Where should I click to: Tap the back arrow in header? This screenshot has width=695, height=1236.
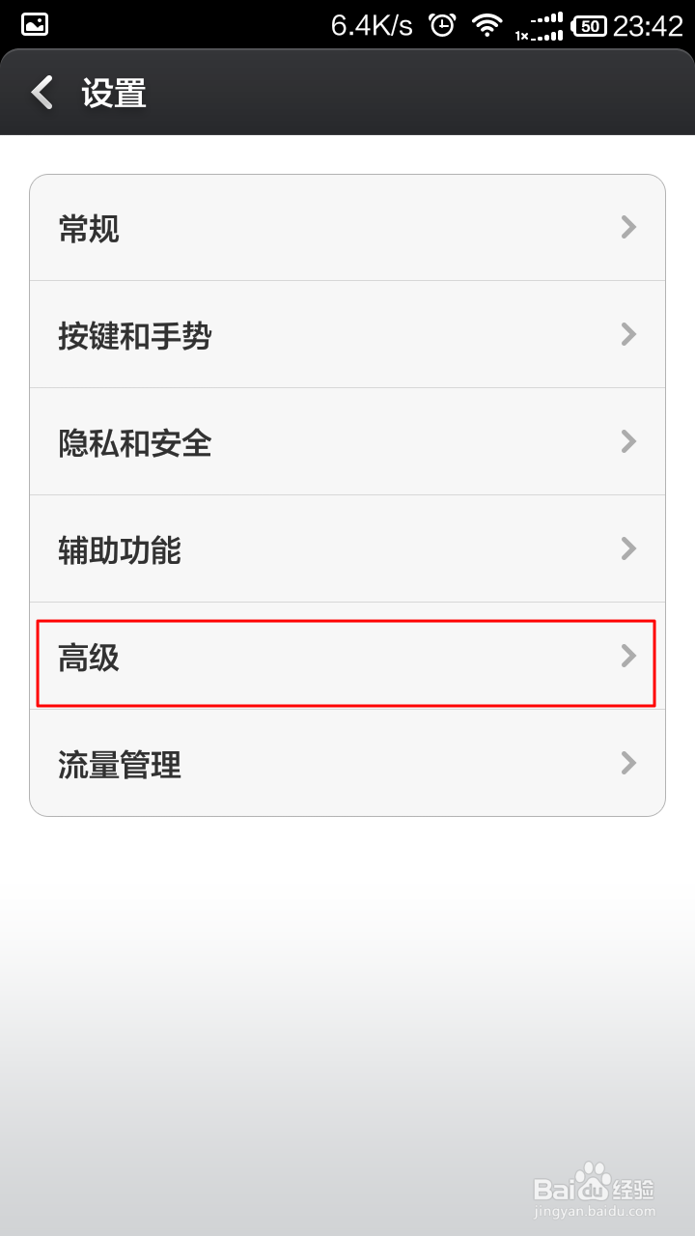pyautogui.click(x=42, y=93)
